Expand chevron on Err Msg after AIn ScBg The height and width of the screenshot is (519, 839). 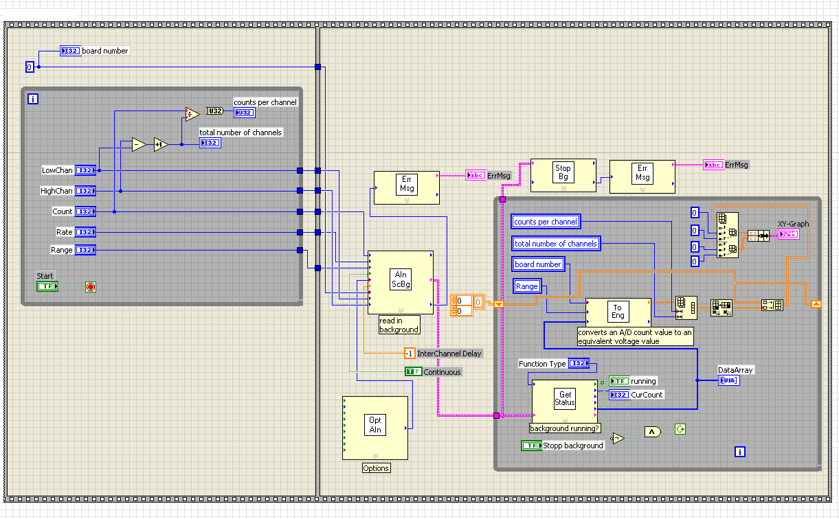click(x=406, y=200)
